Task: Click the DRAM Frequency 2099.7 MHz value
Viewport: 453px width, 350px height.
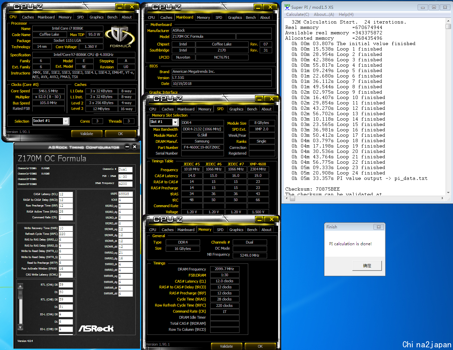Action: click(x=225, y=269)
